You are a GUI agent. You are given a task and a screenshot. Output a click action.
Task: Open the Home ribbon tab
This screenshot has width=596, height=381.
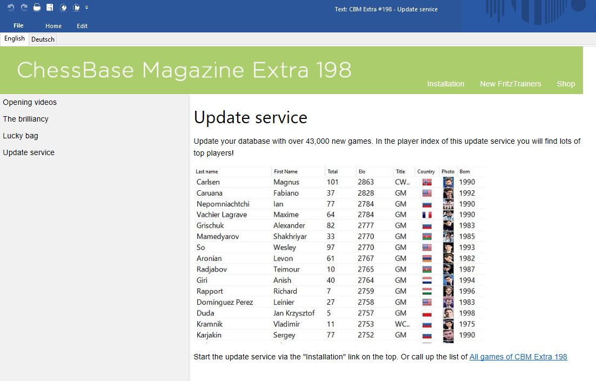point(53,26)
